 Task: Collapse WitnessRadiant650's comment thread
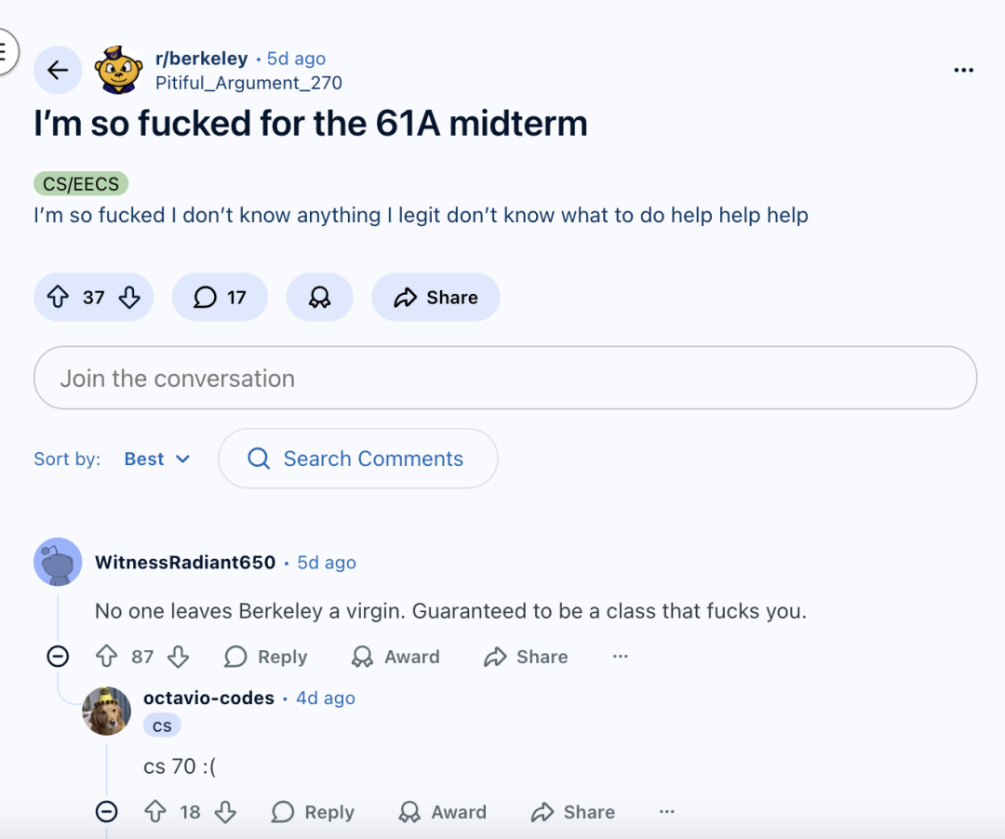[x=58, y=657]
